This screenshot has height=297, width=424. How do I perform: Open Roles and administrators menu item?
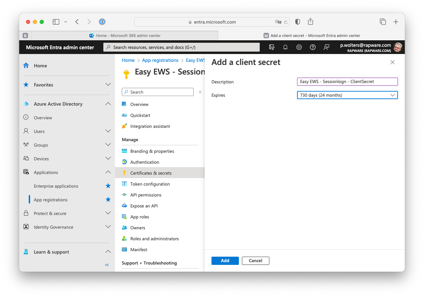154,239
